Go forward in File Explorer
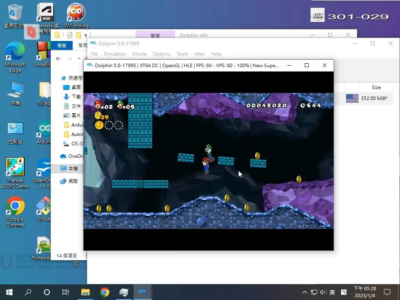This screenshot has width=400, height=300. (x=70, y=59)
